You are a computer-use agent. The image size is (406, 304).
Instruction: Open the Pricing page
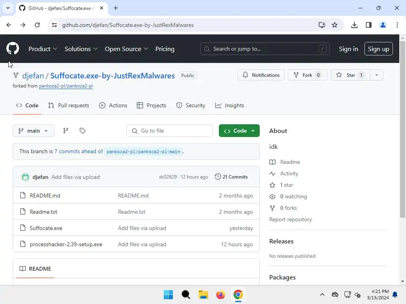165,49
